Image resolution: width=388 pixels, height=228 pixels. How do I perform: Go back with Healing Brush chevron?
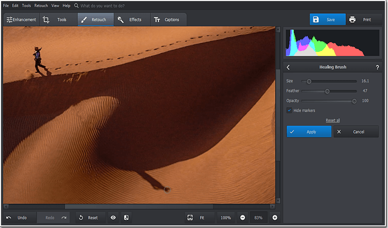(x=288, y=67)
